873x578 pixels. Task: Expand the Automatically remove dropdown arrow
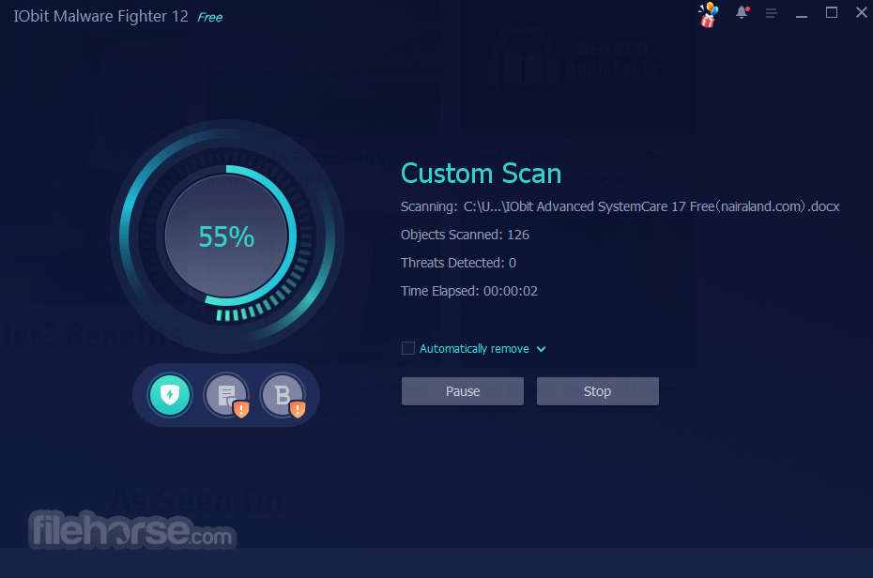pyautogui.click(x=542, y=349)
